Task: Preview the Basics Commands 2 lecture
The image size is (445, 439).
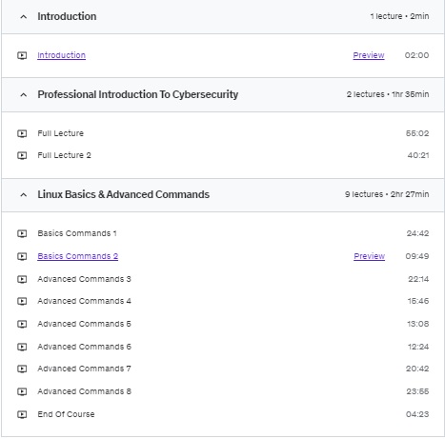Action: [x=370, y=256]
